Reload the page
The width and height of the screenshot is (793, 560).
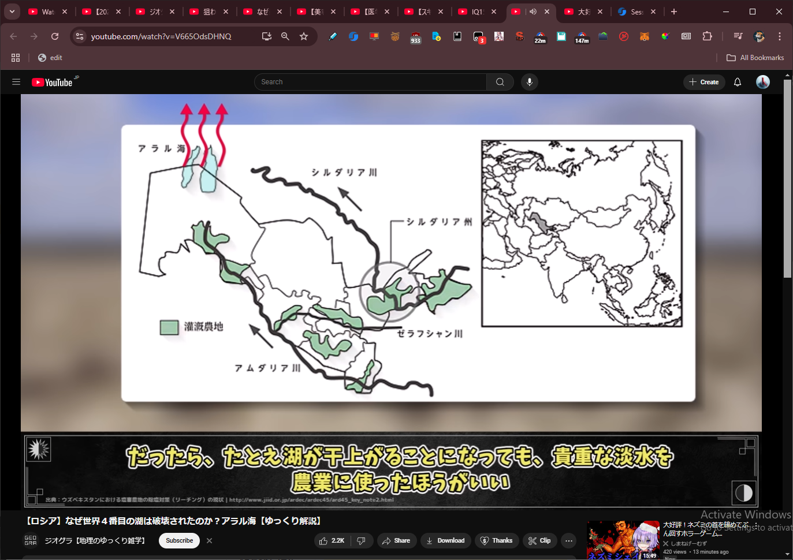55,36
